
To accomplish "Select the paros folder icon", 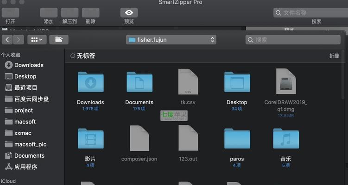I will 237,138.
